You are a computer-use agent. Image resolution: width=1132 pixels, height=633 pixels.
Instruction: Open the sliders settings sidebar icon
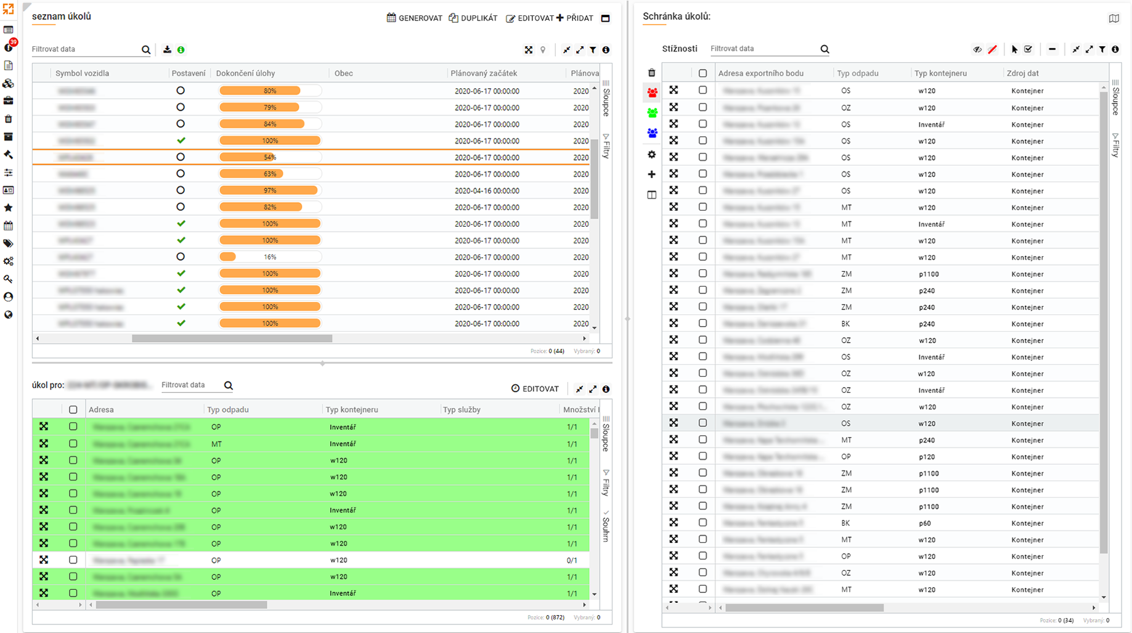[x=8, y=173]
